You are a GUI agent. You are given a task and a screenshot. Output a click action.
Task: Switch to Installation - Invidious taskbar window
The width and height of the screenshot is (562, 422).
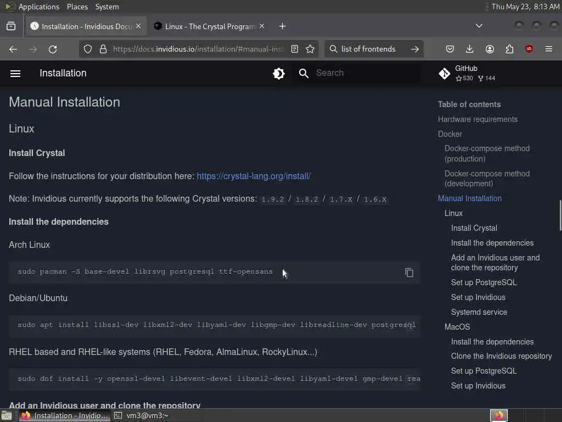coord(65,415)
